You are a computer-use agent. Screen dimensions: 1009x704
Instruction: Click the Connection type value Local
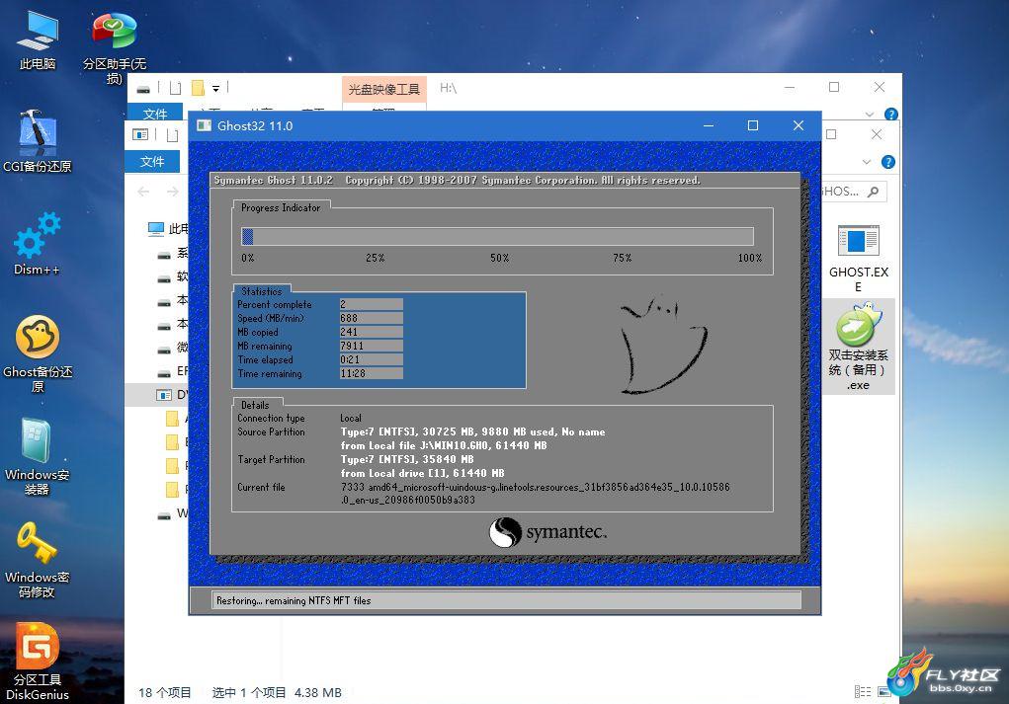(x=351, y=418)
